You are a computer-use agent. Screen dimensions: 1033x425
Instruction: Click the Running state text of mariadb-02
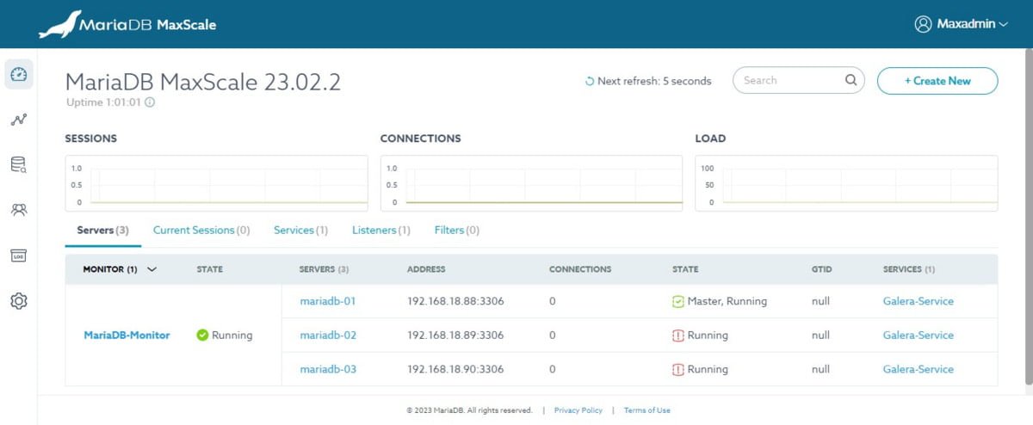pos(708,336)
